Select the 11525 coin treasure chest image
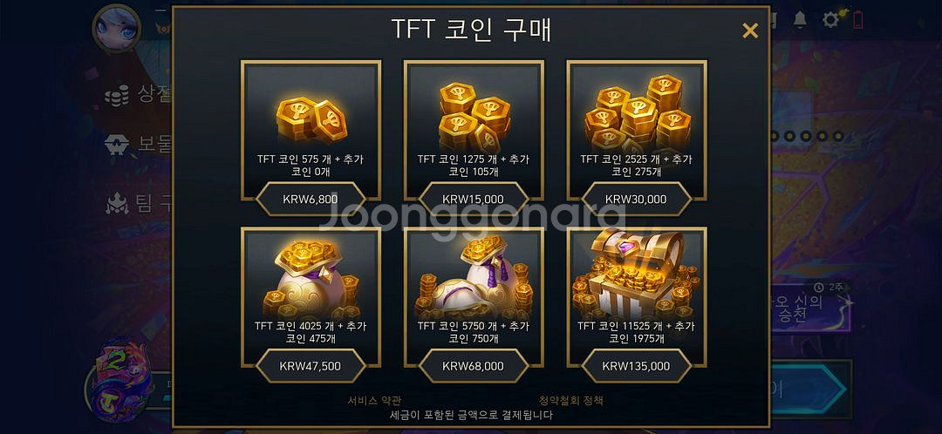 click(x=637, y=274)
